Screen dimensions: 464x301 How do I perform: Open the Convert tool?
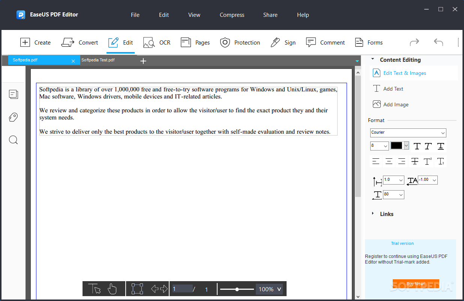pyautogui.click(x=80, y=42)
